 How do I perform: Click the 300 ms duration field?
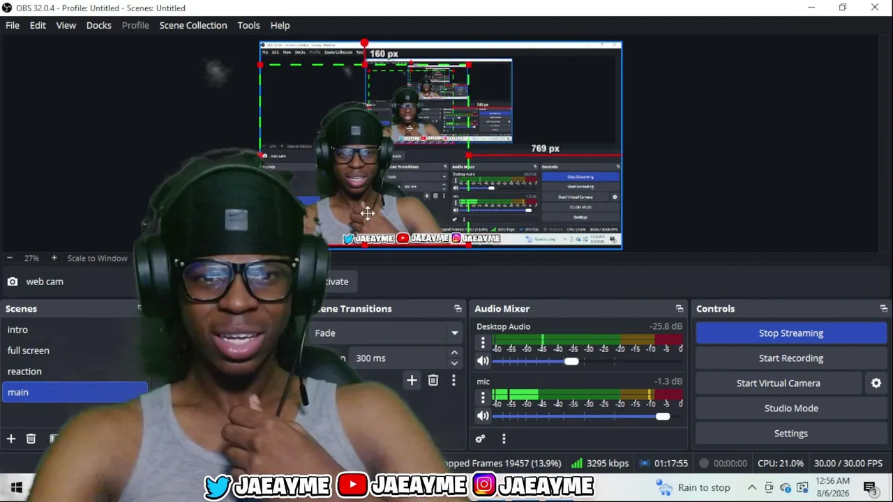[x=398, y=358]
